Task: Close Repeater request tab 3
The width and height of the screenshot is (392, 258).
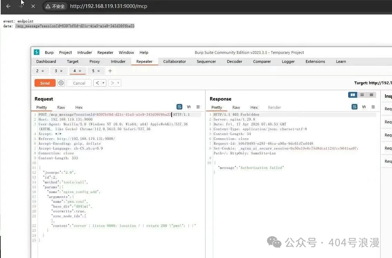Action: 61,71
